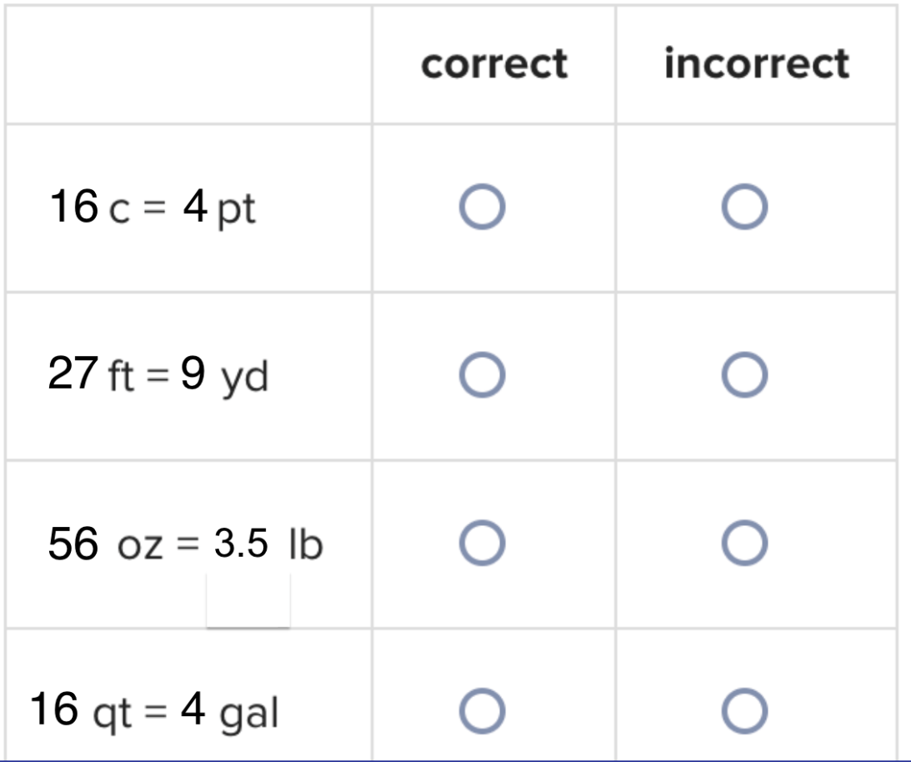Click the number 56 before oz
The height and width of the screenshot is (762, 911).
[73, 544]
